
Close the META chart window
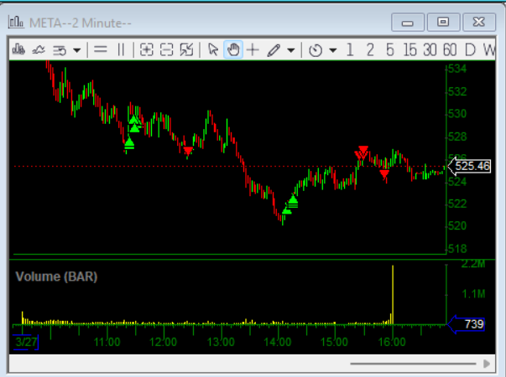(x=479, y=22)
